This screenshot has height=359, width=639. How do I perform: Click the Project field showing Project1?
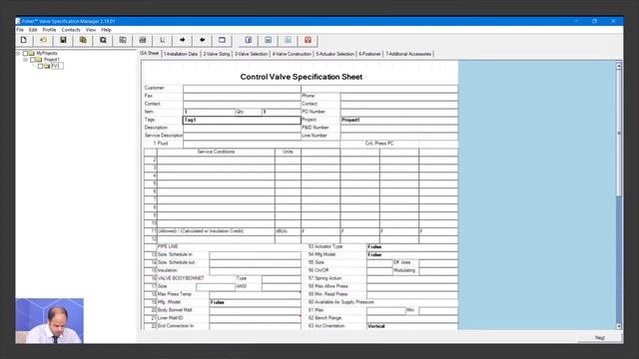[399, 120]
